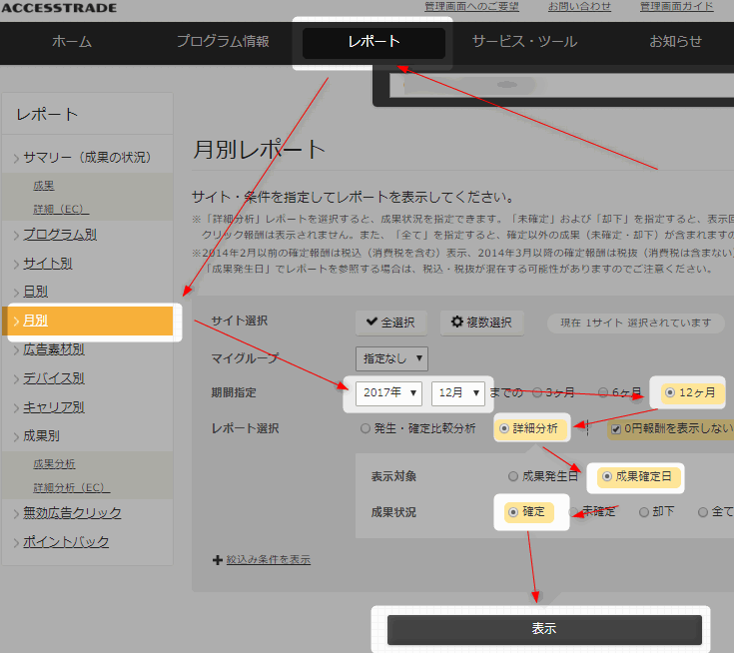Click the お問い合わせ link at top
Screen dimensions: 734x653
(578, 6)
